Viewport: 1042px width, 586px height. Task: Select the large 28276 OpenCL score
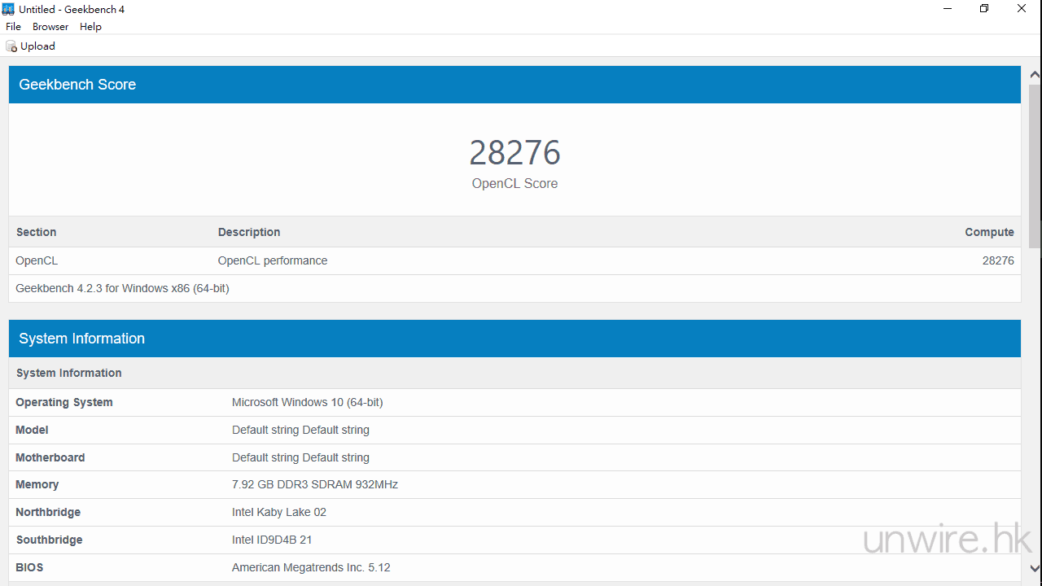[514, 153]
